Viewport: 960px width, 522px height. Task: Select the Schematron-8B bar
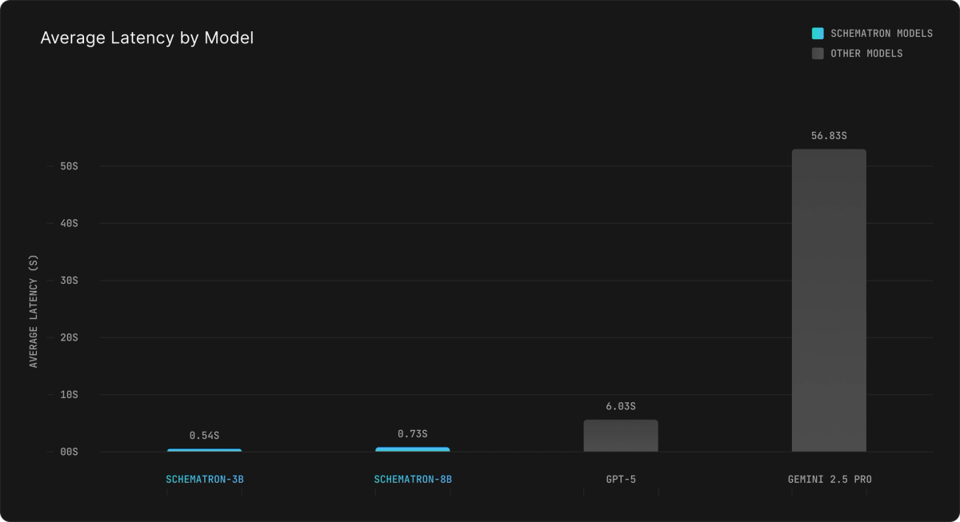[413, 448]
